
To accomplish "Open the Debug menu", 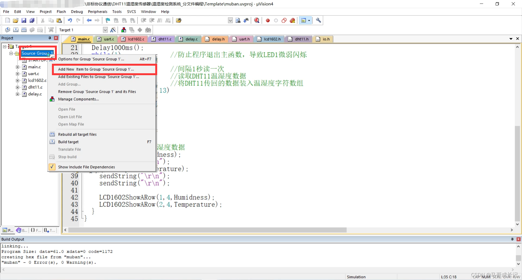I will pos(77,12).
